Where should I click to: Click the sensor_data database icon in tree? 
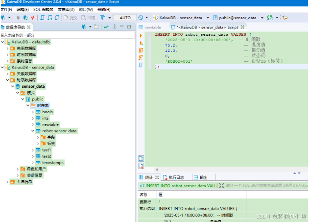click(x=18, y=86)
